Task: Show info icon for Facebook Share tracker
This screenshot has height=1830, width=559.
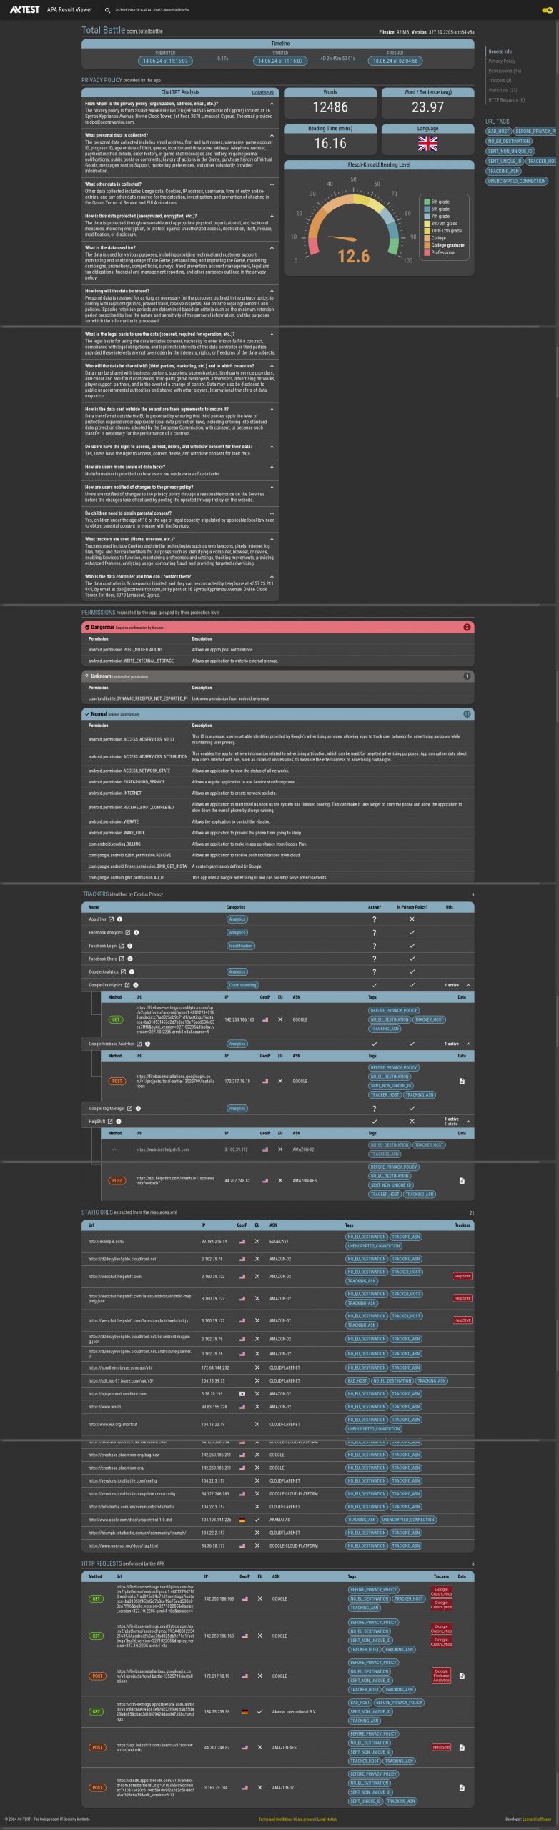Action: [x=130, y=959]
